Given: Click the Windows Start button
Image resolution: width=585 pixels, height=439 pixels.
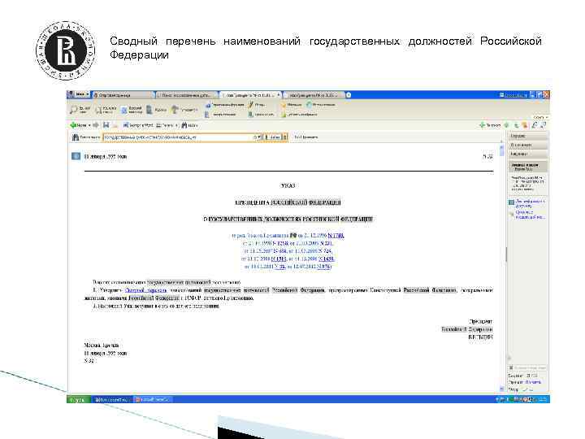Looking at the screenshot, I should 78,399.
